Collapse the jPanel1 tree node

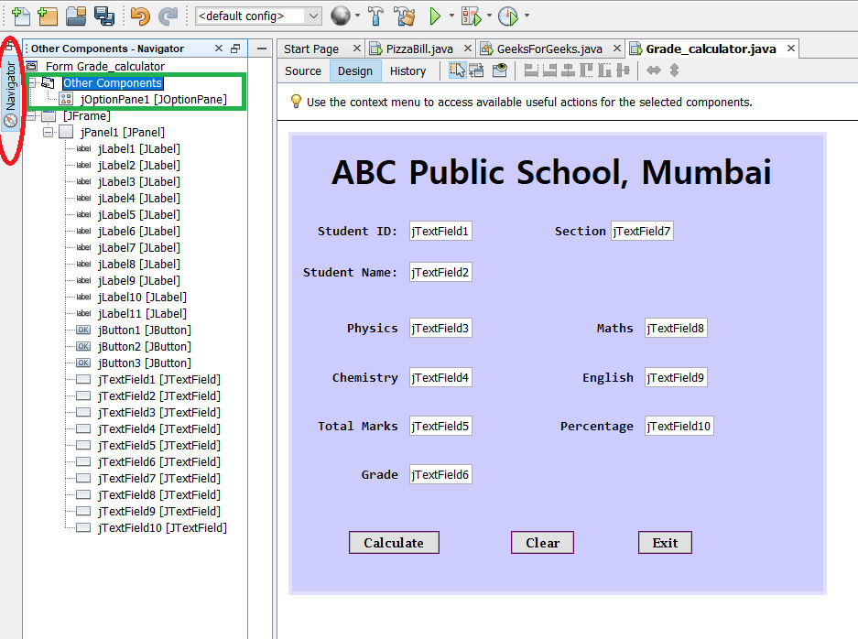click(47, 132)
